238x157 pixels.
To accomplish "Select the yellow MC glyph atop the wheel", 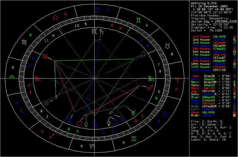I will click(95, 31).
